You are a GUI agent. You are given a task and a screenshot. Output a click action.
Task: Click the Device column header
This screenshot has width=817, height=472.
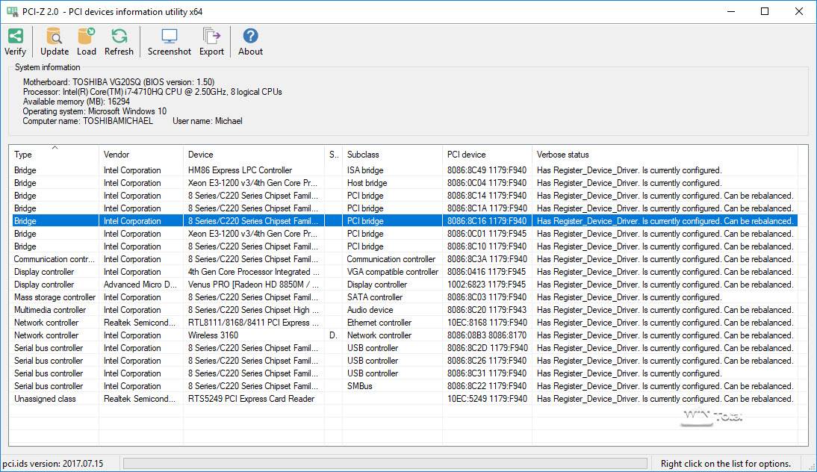click(x=253, y=155)
